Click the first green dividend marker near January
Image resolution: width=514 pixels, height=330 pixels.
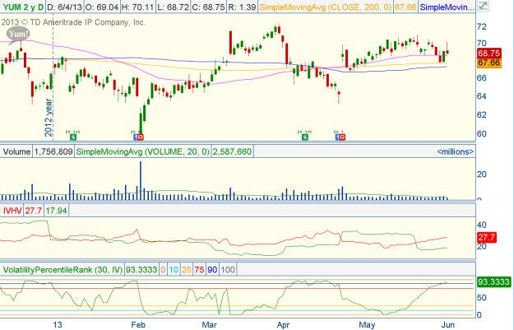click(72, 137)
